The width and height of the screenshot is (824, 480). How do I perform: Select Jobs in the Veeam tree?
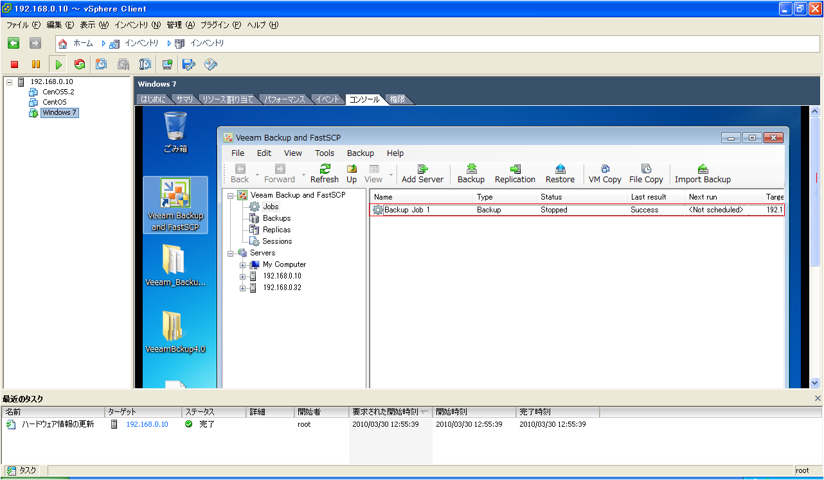[271, 207]
